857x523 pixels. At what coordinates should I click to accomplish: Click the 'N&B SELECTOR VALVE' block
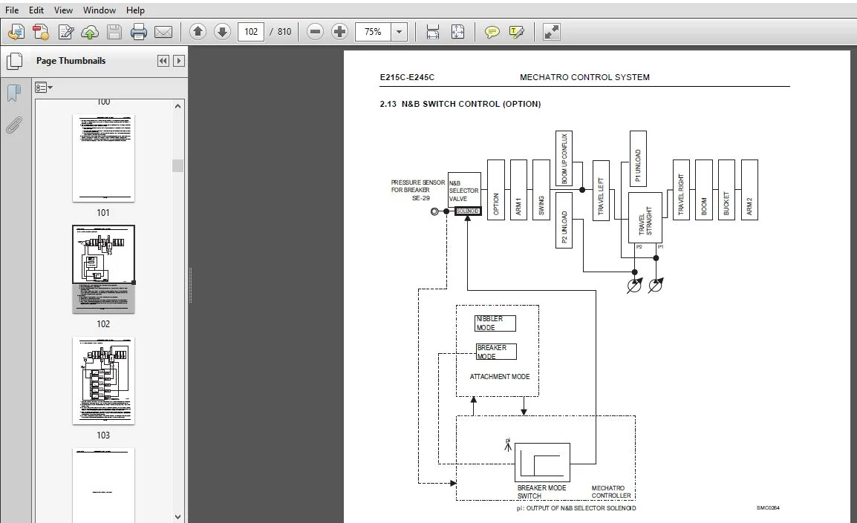[x=464, y=191]
